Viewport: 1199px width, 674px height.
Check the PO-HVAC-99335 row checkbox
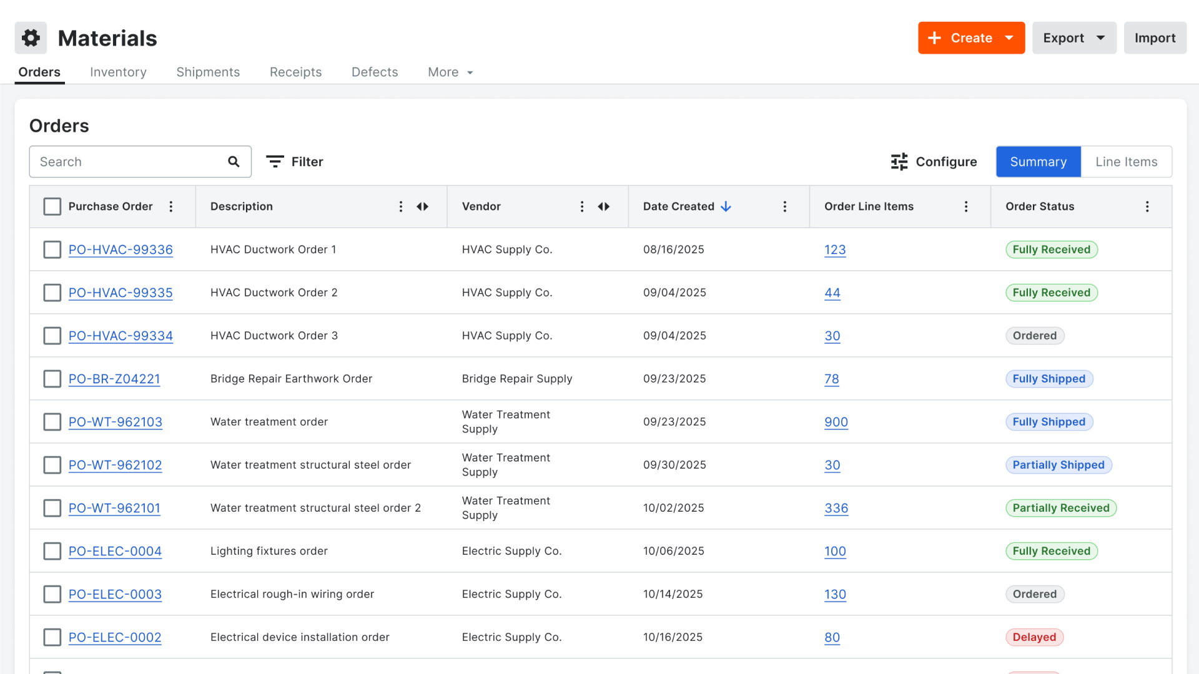coord(52,293)
